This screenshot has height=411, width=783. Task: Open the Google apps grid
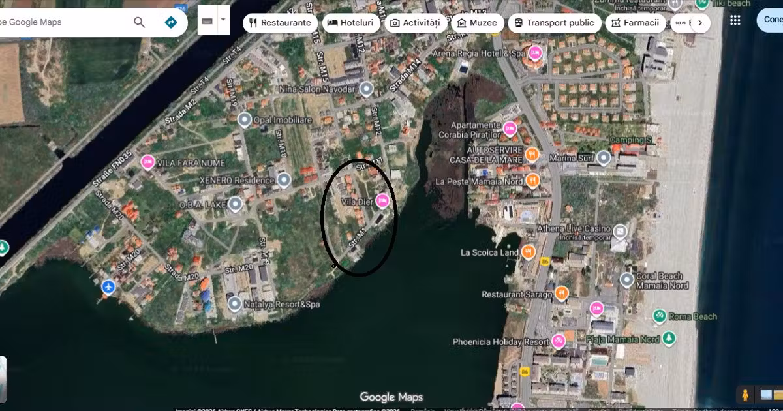(x=735, y=20)
